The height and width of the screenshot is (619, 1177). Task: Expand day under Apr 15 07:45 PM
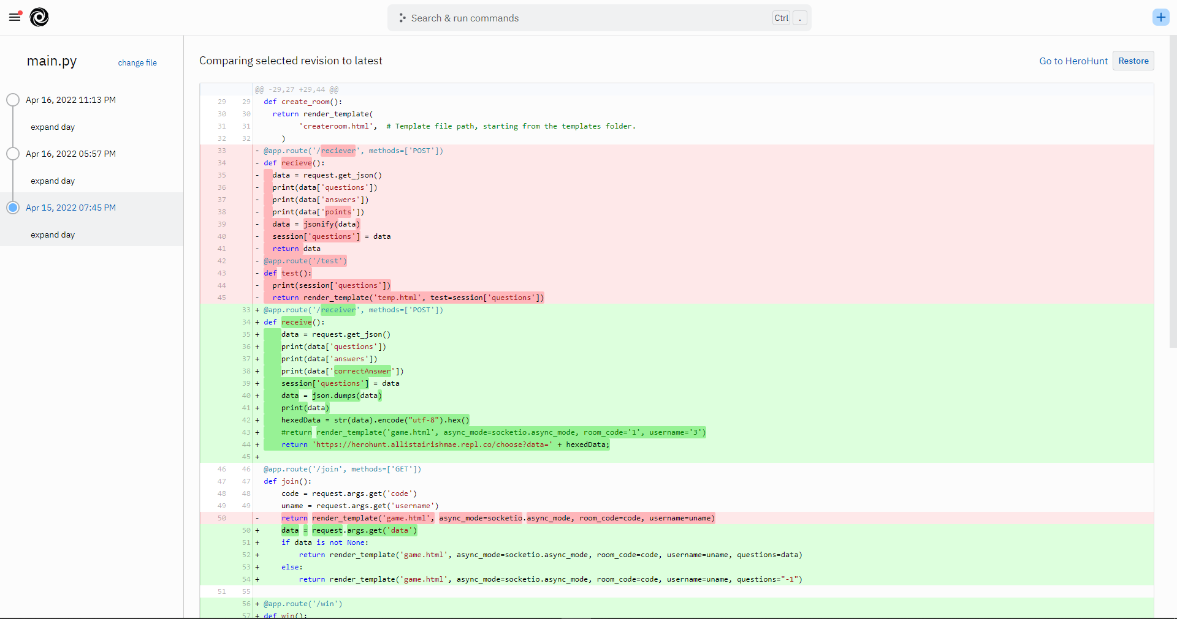tap(53, 234)
